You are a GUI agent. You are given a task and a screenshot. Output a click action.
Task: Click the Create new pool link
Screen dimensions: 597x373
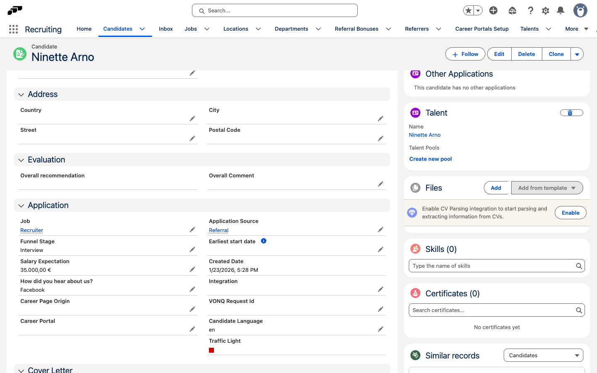[430, 159]
